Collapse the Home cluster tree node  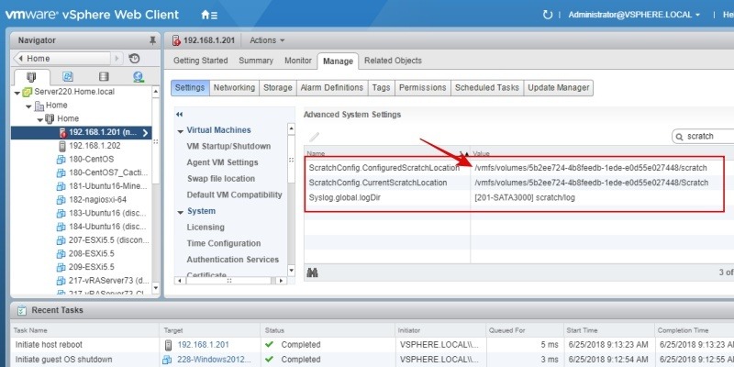[40, 119]
